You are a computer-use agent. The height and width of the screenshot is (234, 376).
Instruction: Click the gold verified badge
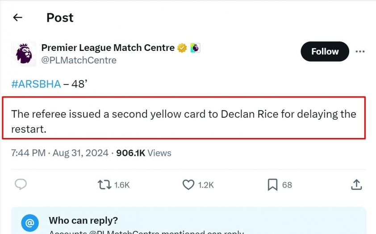coord(182,48)
